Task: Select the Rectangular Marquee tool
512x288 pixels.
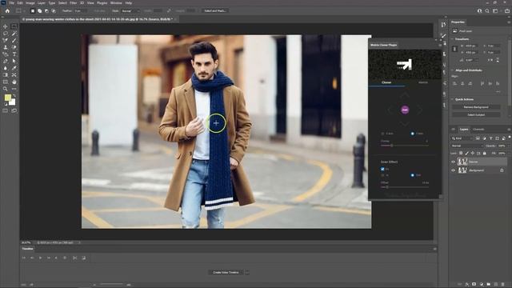Action: (14, 26)
